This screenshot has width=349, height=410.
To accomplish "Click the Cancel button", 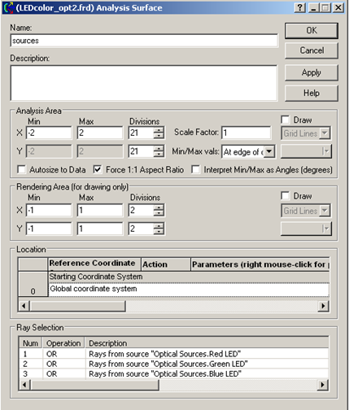I will [x=312, y=50].
